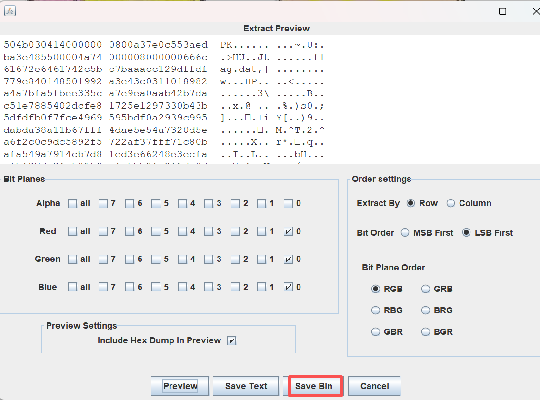Enable the Alpha all checkbox
This screenshot has width=540, height=400.
point(72,204)
